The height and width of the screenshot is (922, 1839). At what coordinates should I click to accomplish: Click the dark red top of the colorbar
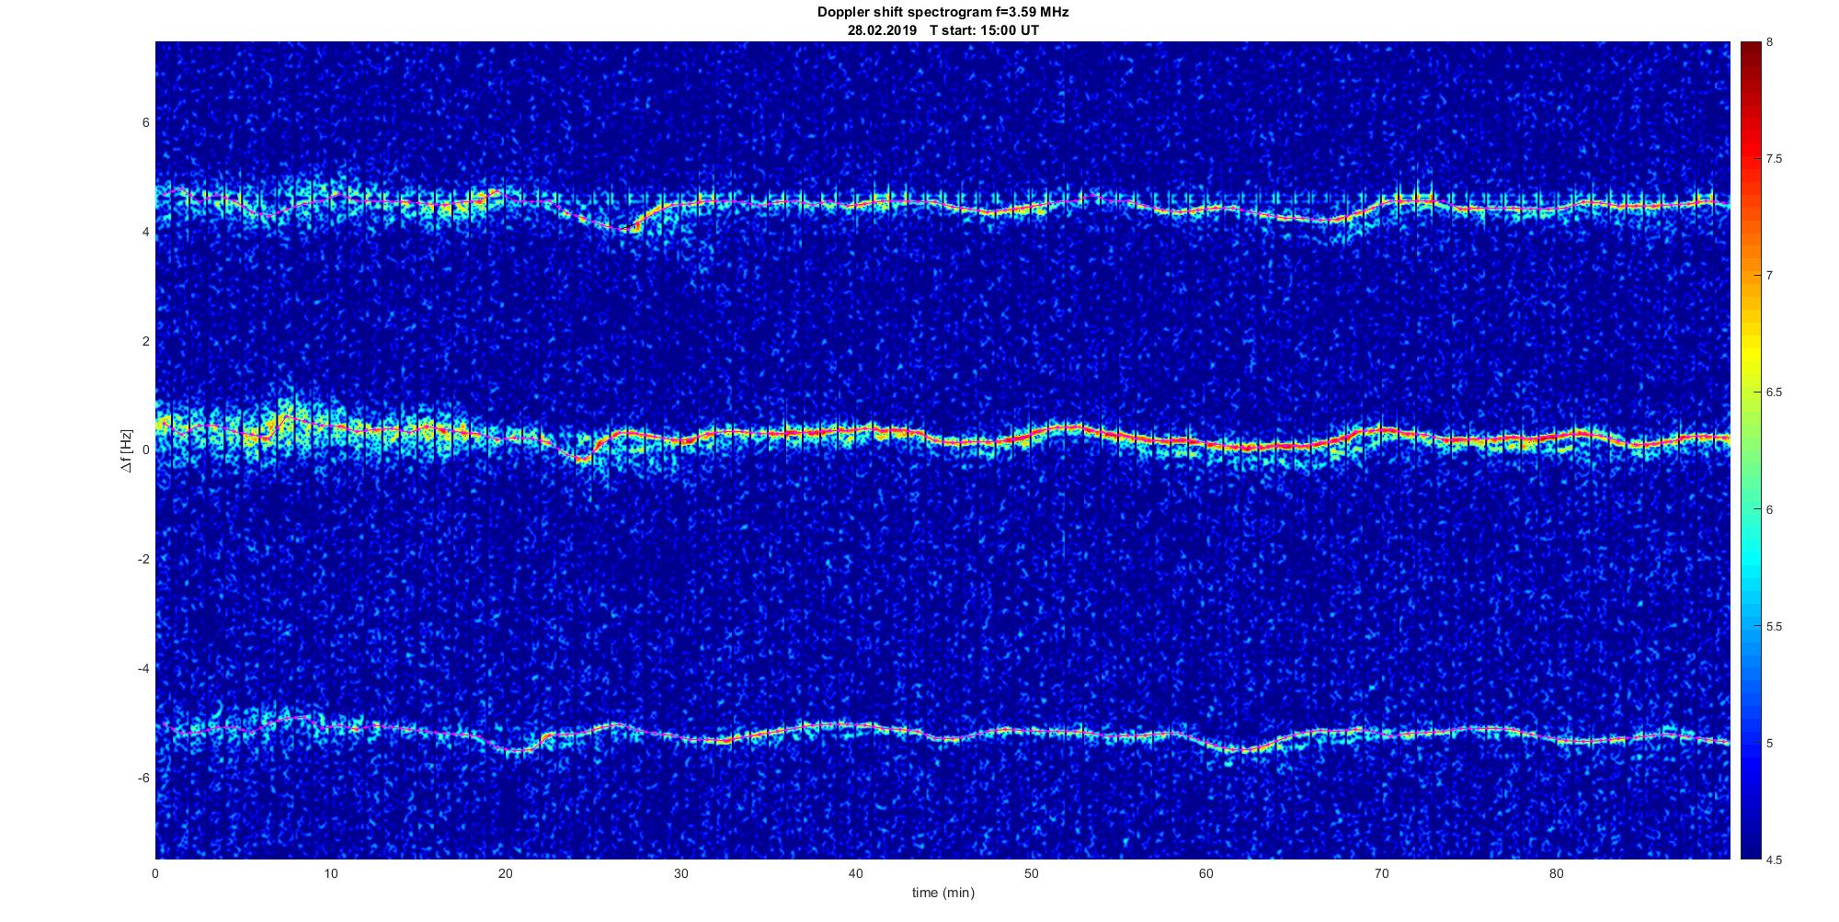click(1751, 51)
